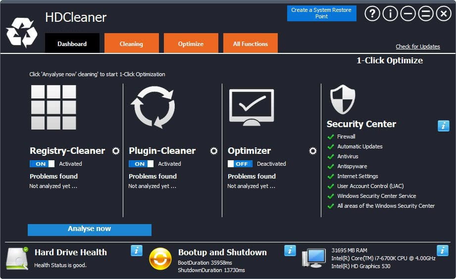Image resolution: width=456 pixels, height=279 pixels.
Task: Click the Bootup and Shutdown heading
Action: tap(222, 252)
